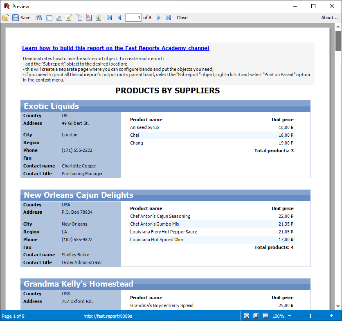The image size is (342, 321).
Task: Click the "25,00 ₽" unit price
Action: click(286, 305)
